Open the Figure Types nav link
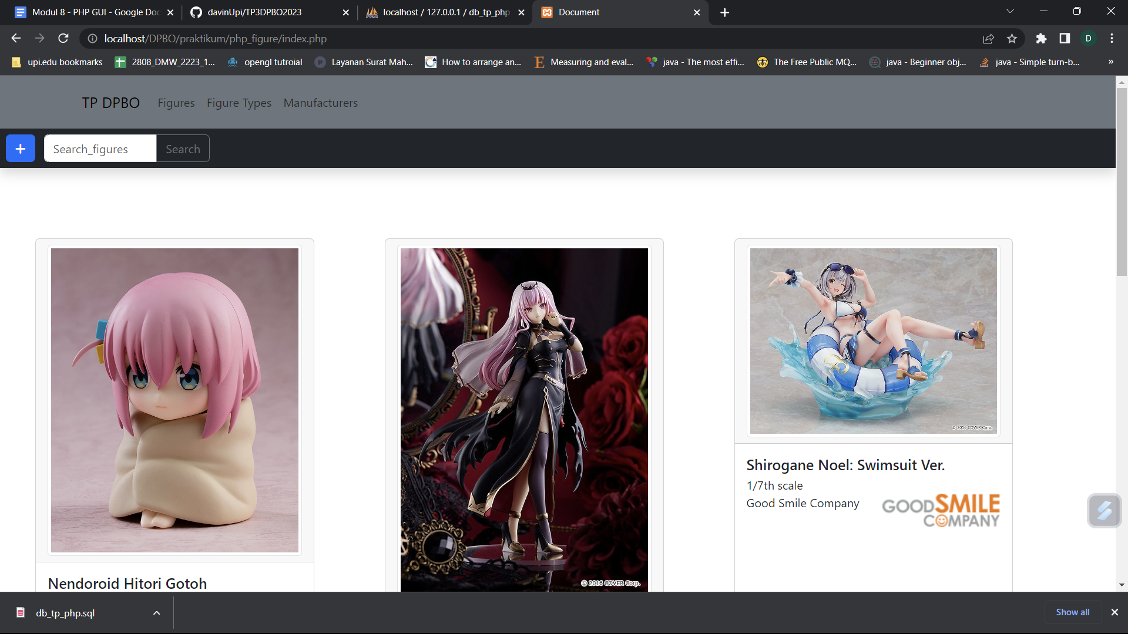The height and width of the screenshot is (634, 1128). coord(239,103)
